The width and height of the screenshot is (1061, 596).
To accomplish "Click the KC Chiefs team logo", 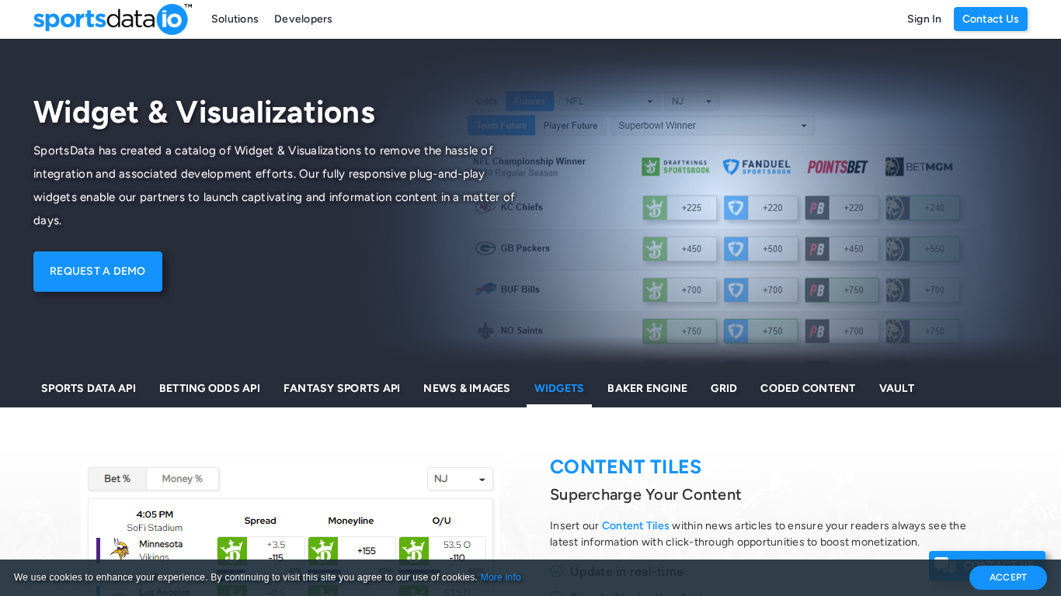I will [x=485, y=206].
